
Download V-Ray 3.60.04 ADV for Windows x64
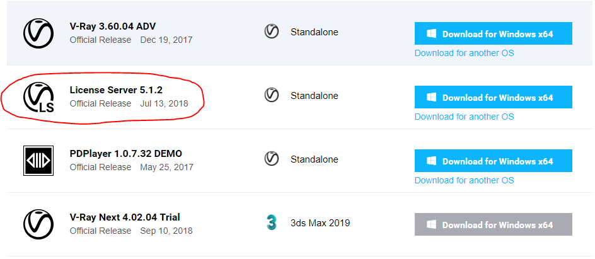493,34
